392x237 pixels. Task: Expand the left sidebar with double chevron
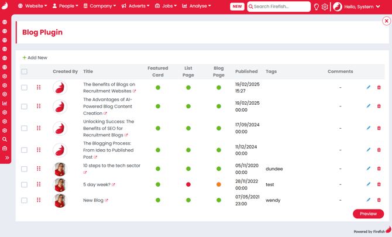tap(7, 158)
